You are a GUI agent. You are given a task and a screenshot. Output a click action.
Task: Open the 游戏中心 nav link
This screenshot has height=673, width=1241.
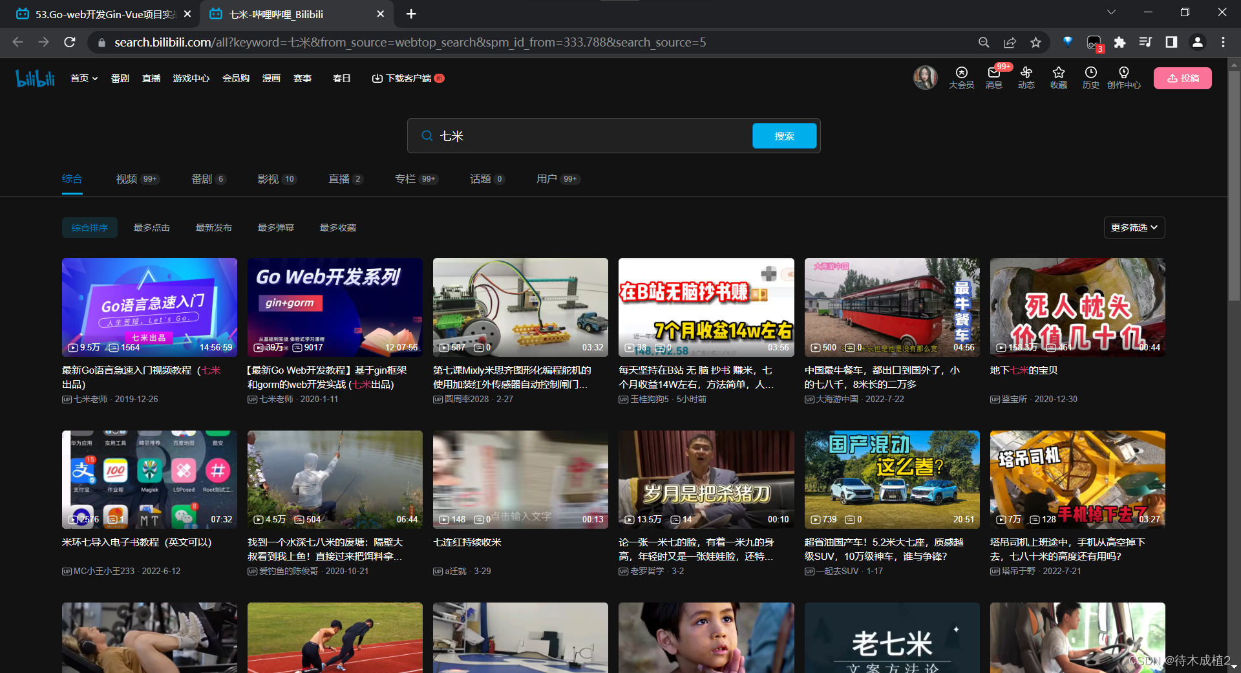[x=191, y=78]
